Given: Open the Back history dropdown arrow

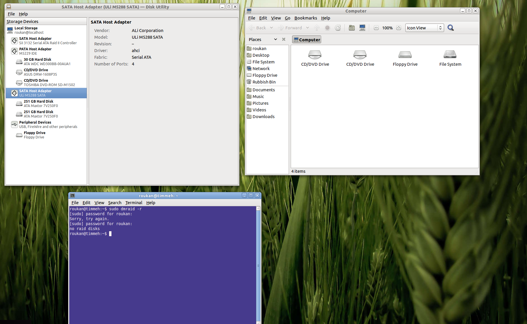Looking at the screenshot, I should coord(272,28).
